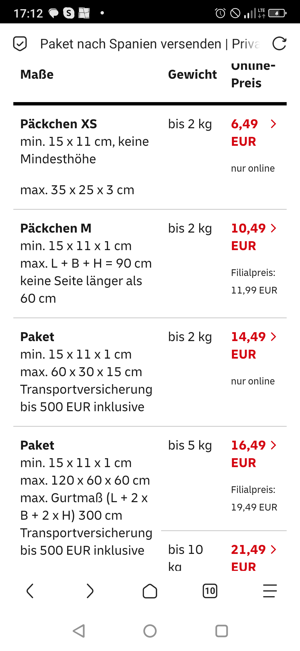This screenshot has height=651, width=300.
Task: Open chevron next to 14,49 EUR price
Action: tap(274, 337)
